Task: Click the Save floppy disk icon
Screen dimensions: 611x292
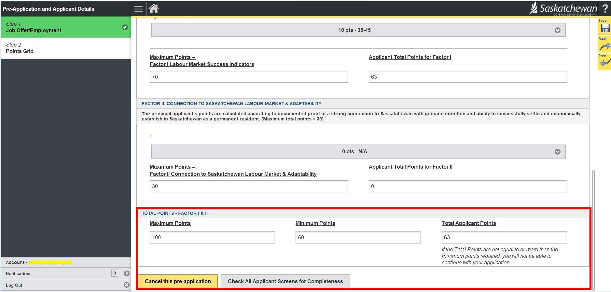Action: click(x=605, y=28)
